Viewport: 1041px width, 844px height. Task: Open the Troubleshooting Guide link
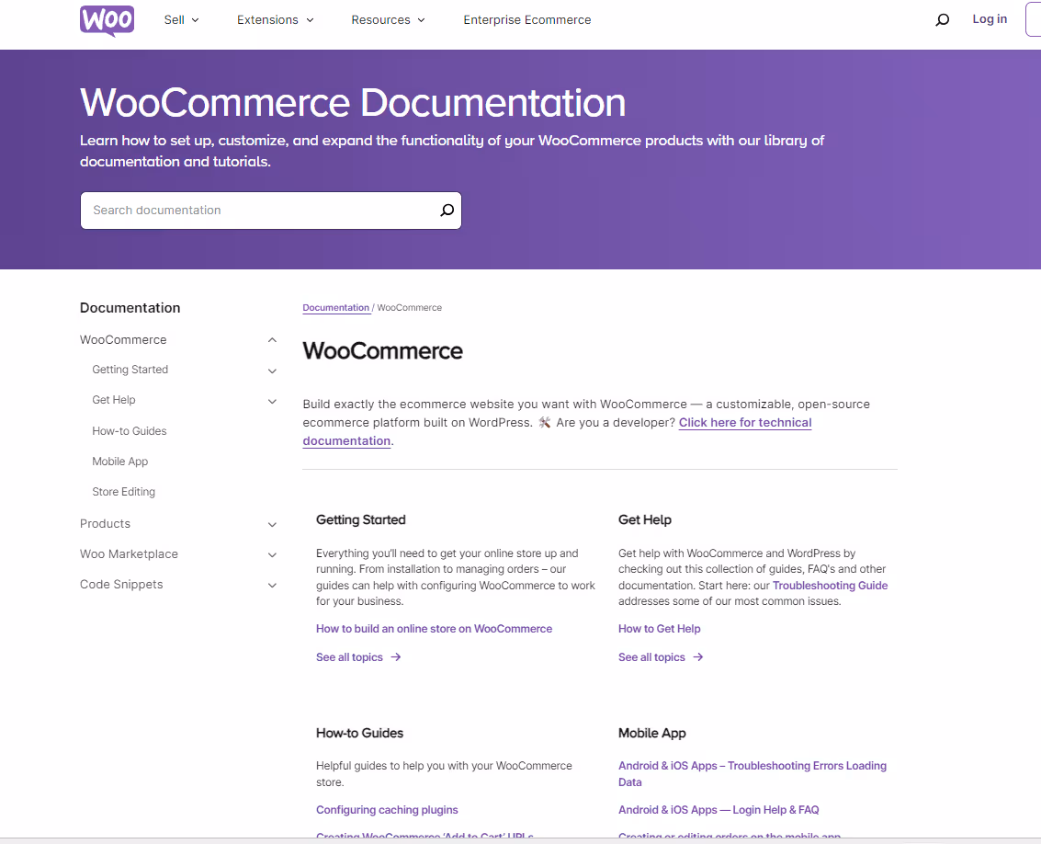(830, 585)
